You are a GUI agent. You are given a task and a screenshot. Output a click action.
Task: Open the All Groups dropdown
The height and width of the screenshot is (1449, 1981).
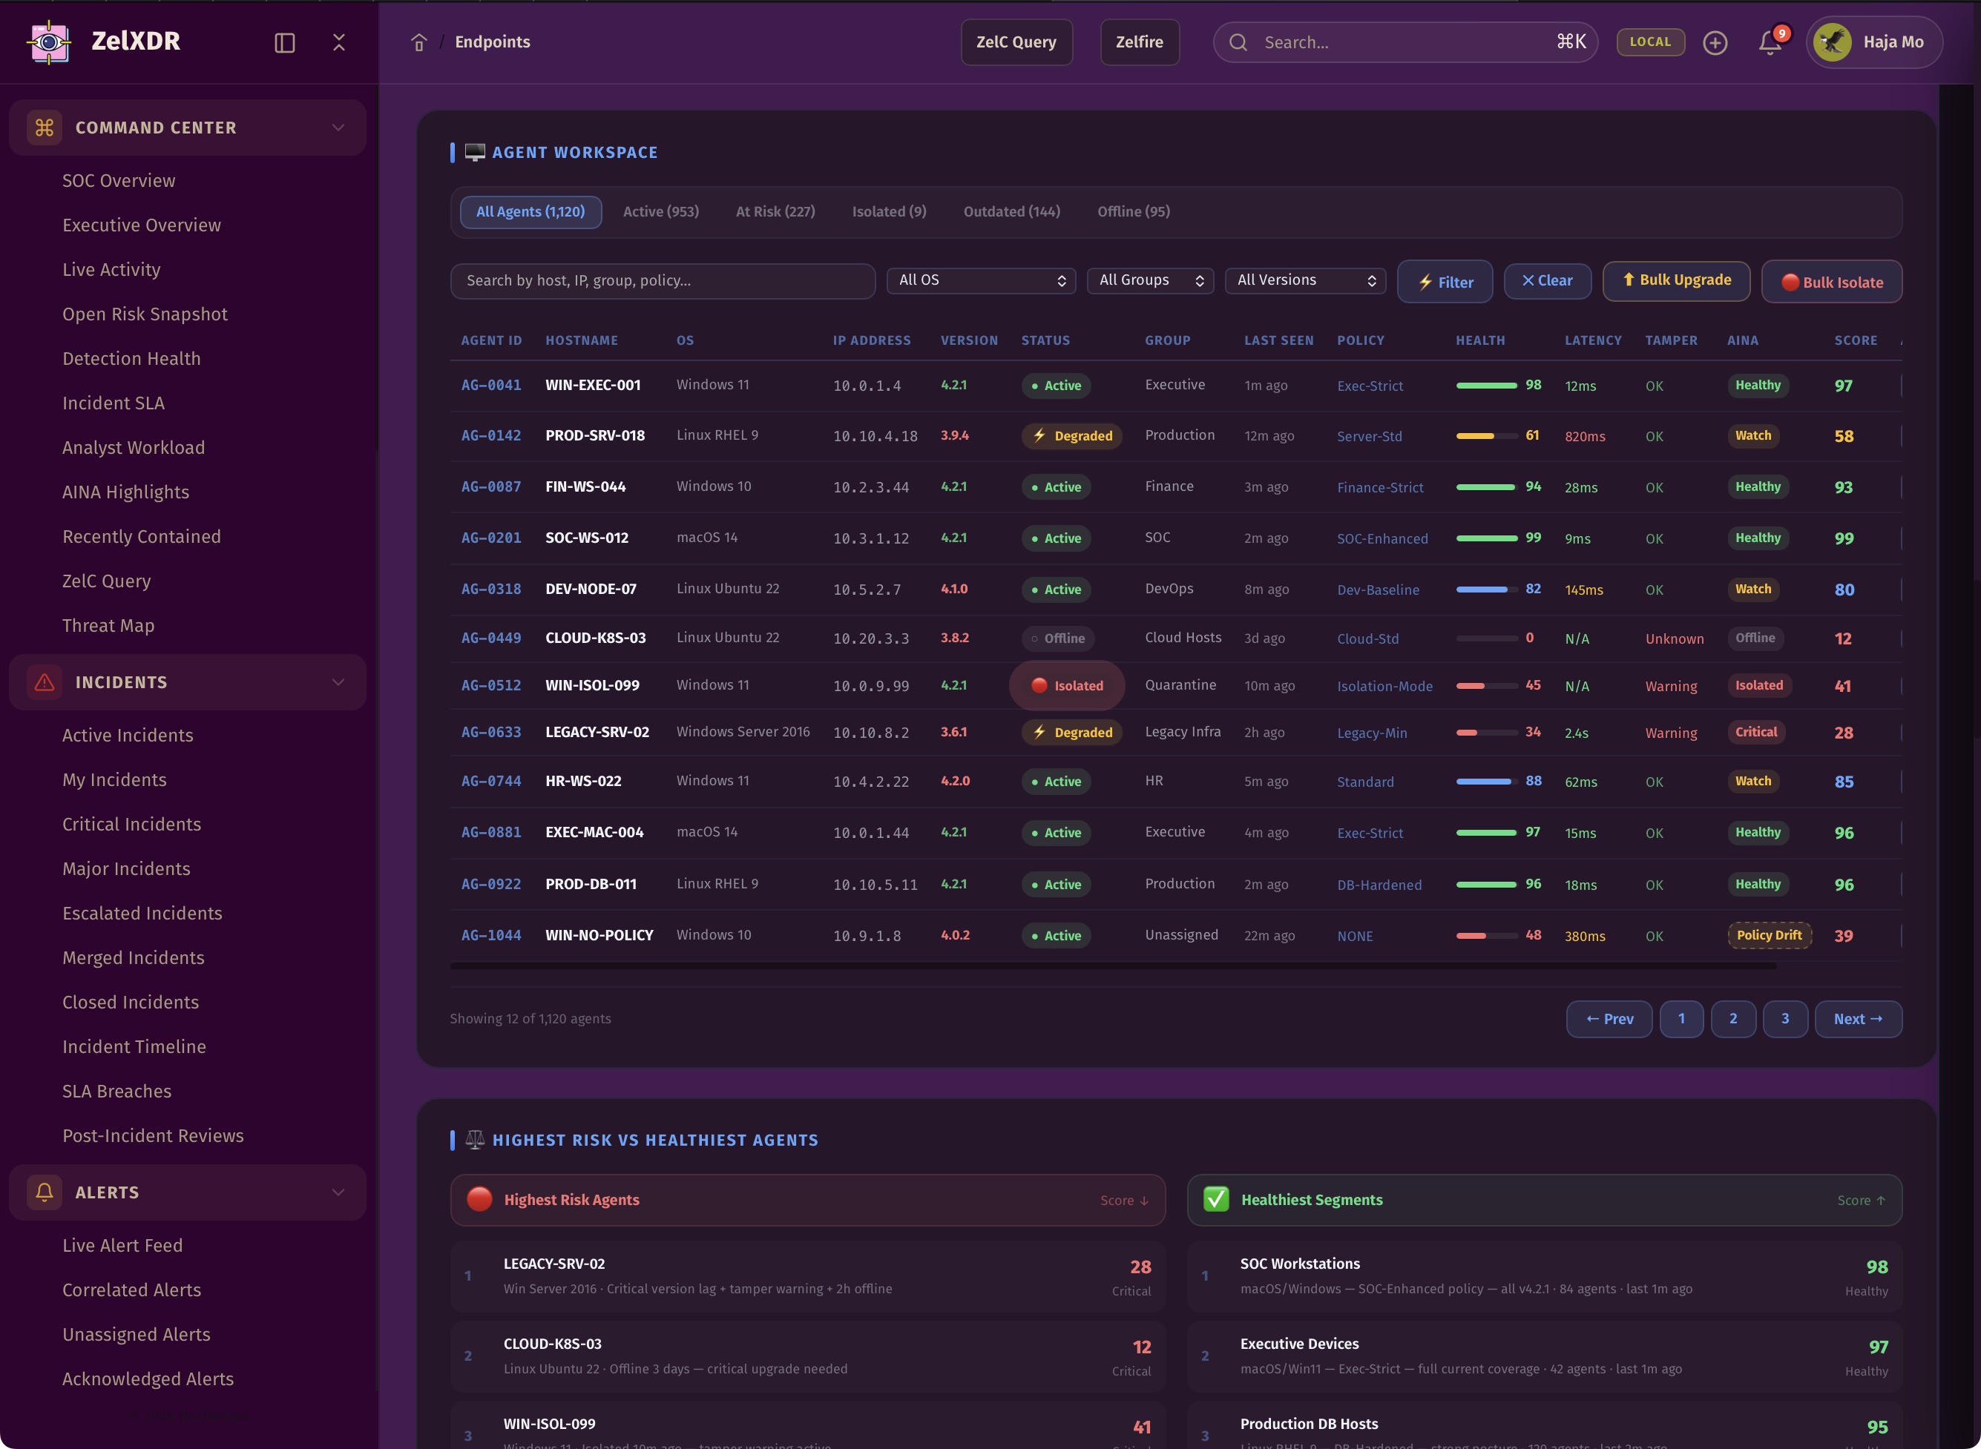tap(1149, 280)
